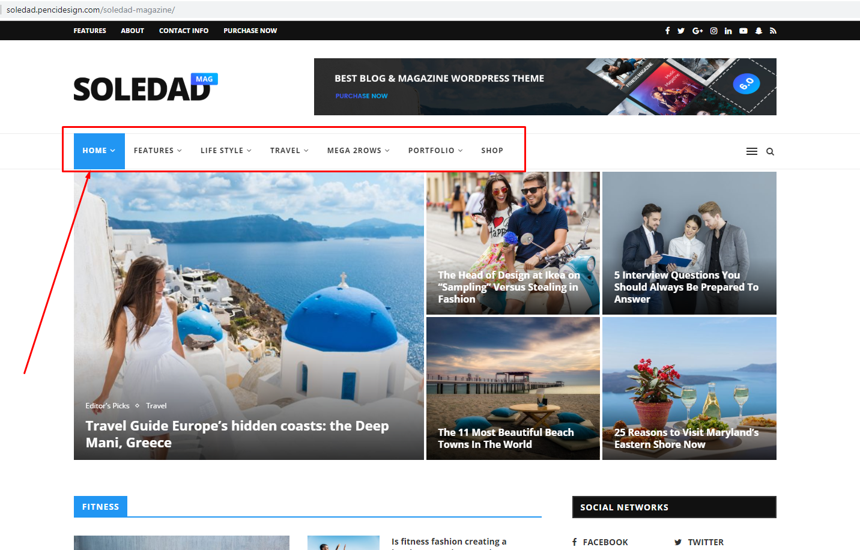This screenshot has height=550, width=860.
Task: Open the Facebook icon in top bar
Action: coord(667,31)
